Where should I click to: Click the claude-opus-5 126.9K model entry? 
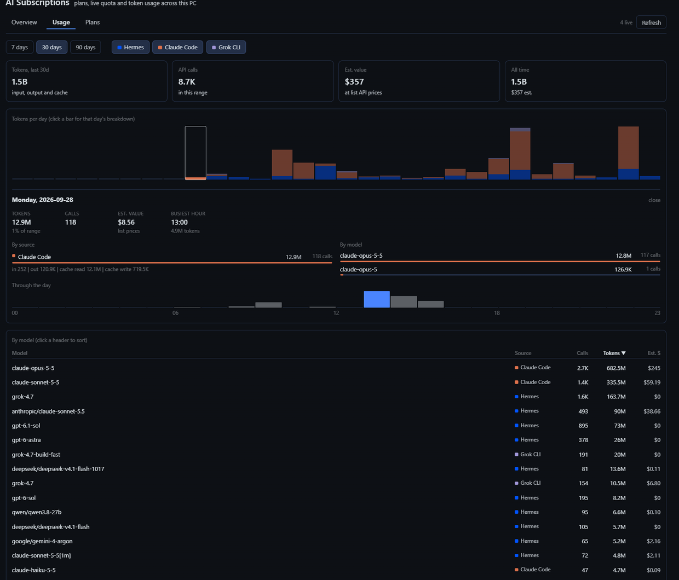point(500,269)
